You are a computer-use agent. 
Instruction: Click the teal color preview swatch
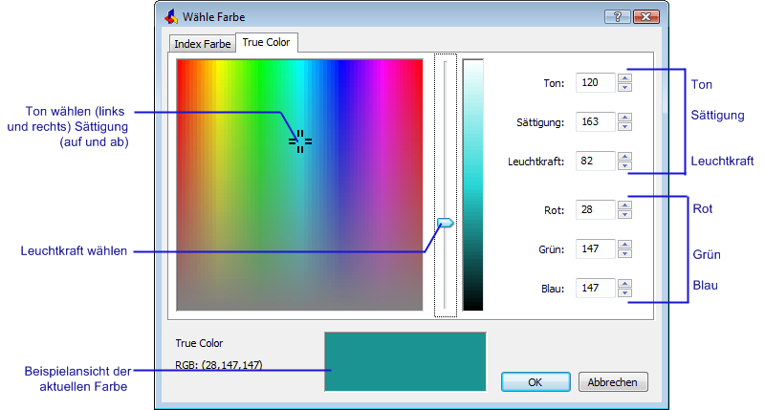point(405,361)
